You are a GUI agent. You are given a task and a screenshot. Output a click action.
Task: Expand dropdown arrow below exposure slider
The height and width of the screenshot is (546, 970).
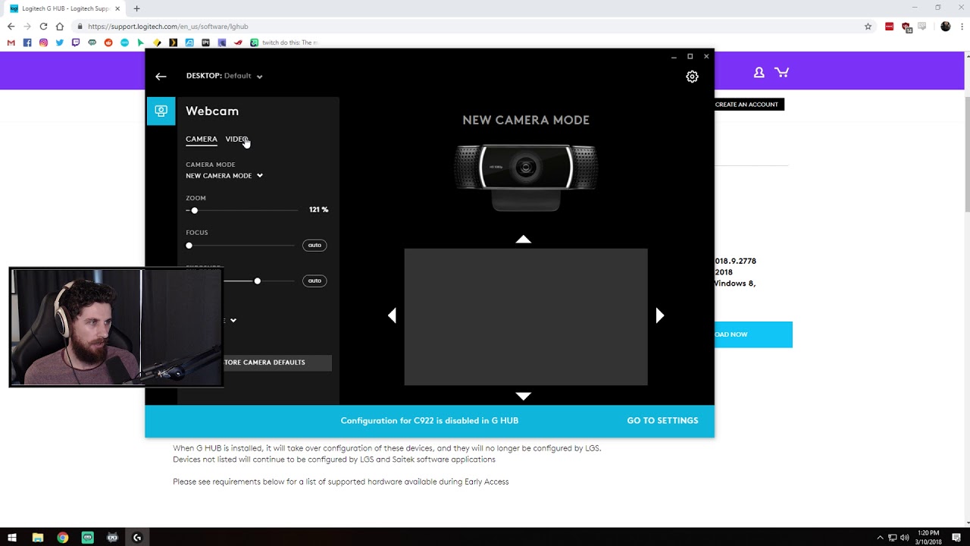[233, 320]
